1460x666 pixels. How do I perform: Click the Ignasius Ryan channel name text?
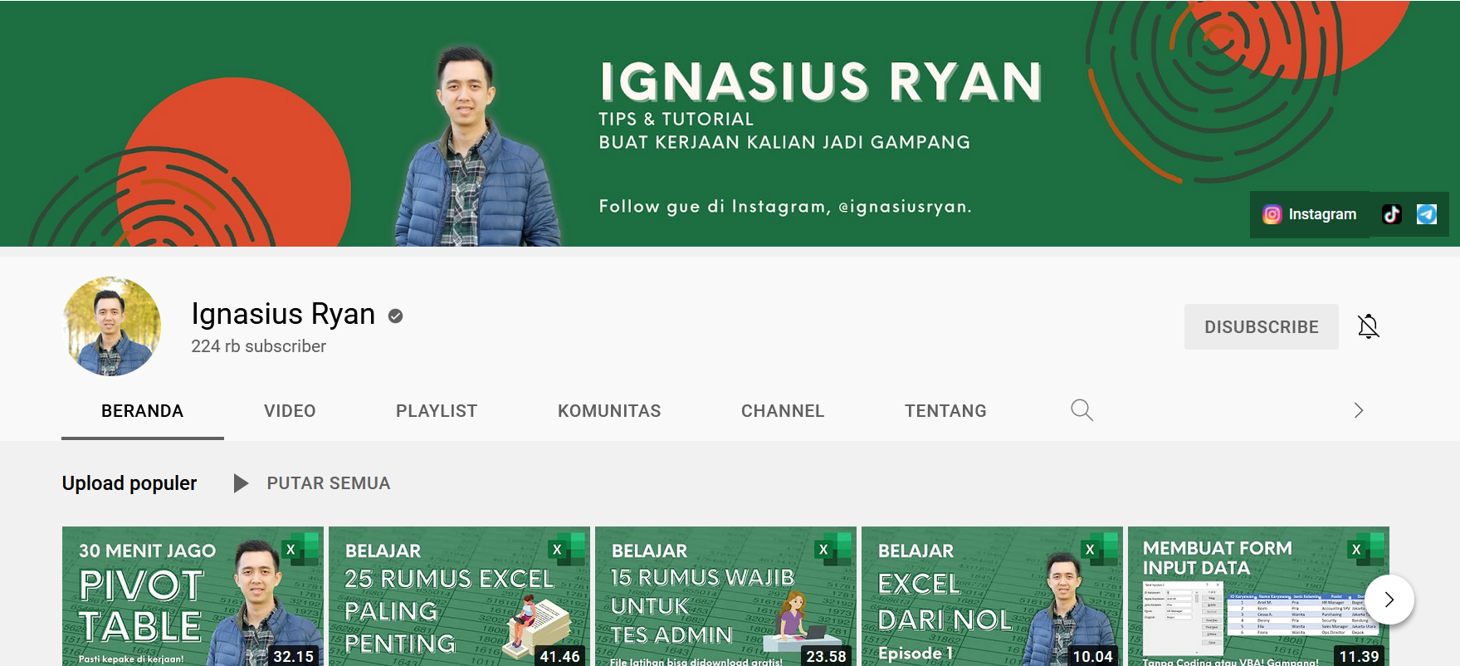click(283, 314)
